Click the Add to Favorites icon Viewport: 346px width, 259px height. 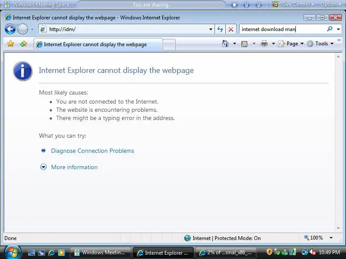click(x=23, y=44)
